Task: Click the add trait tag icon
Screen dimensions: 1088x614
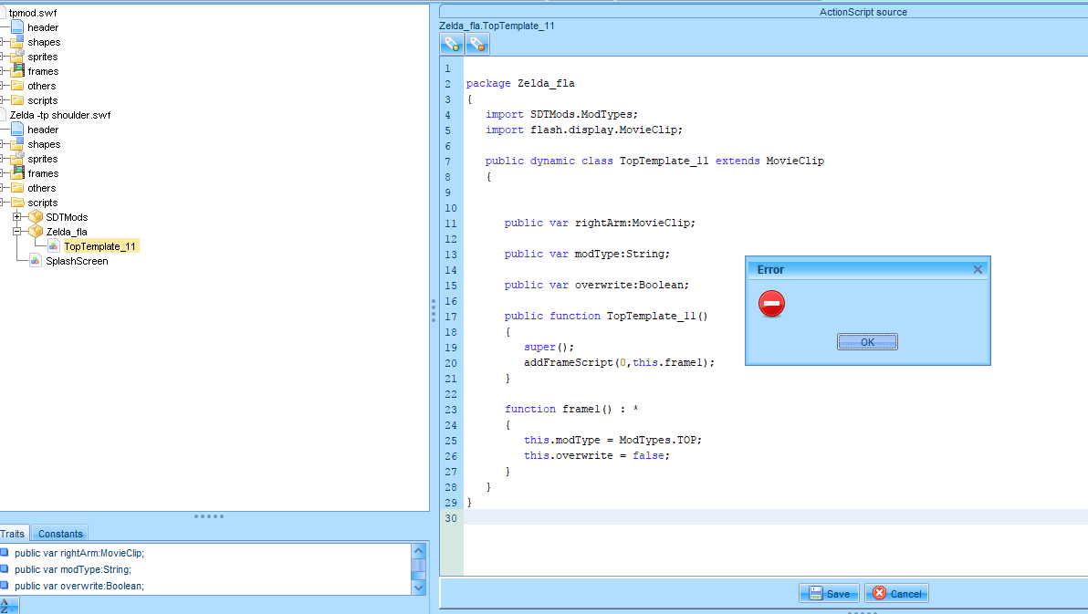Action: click(452, 45)
